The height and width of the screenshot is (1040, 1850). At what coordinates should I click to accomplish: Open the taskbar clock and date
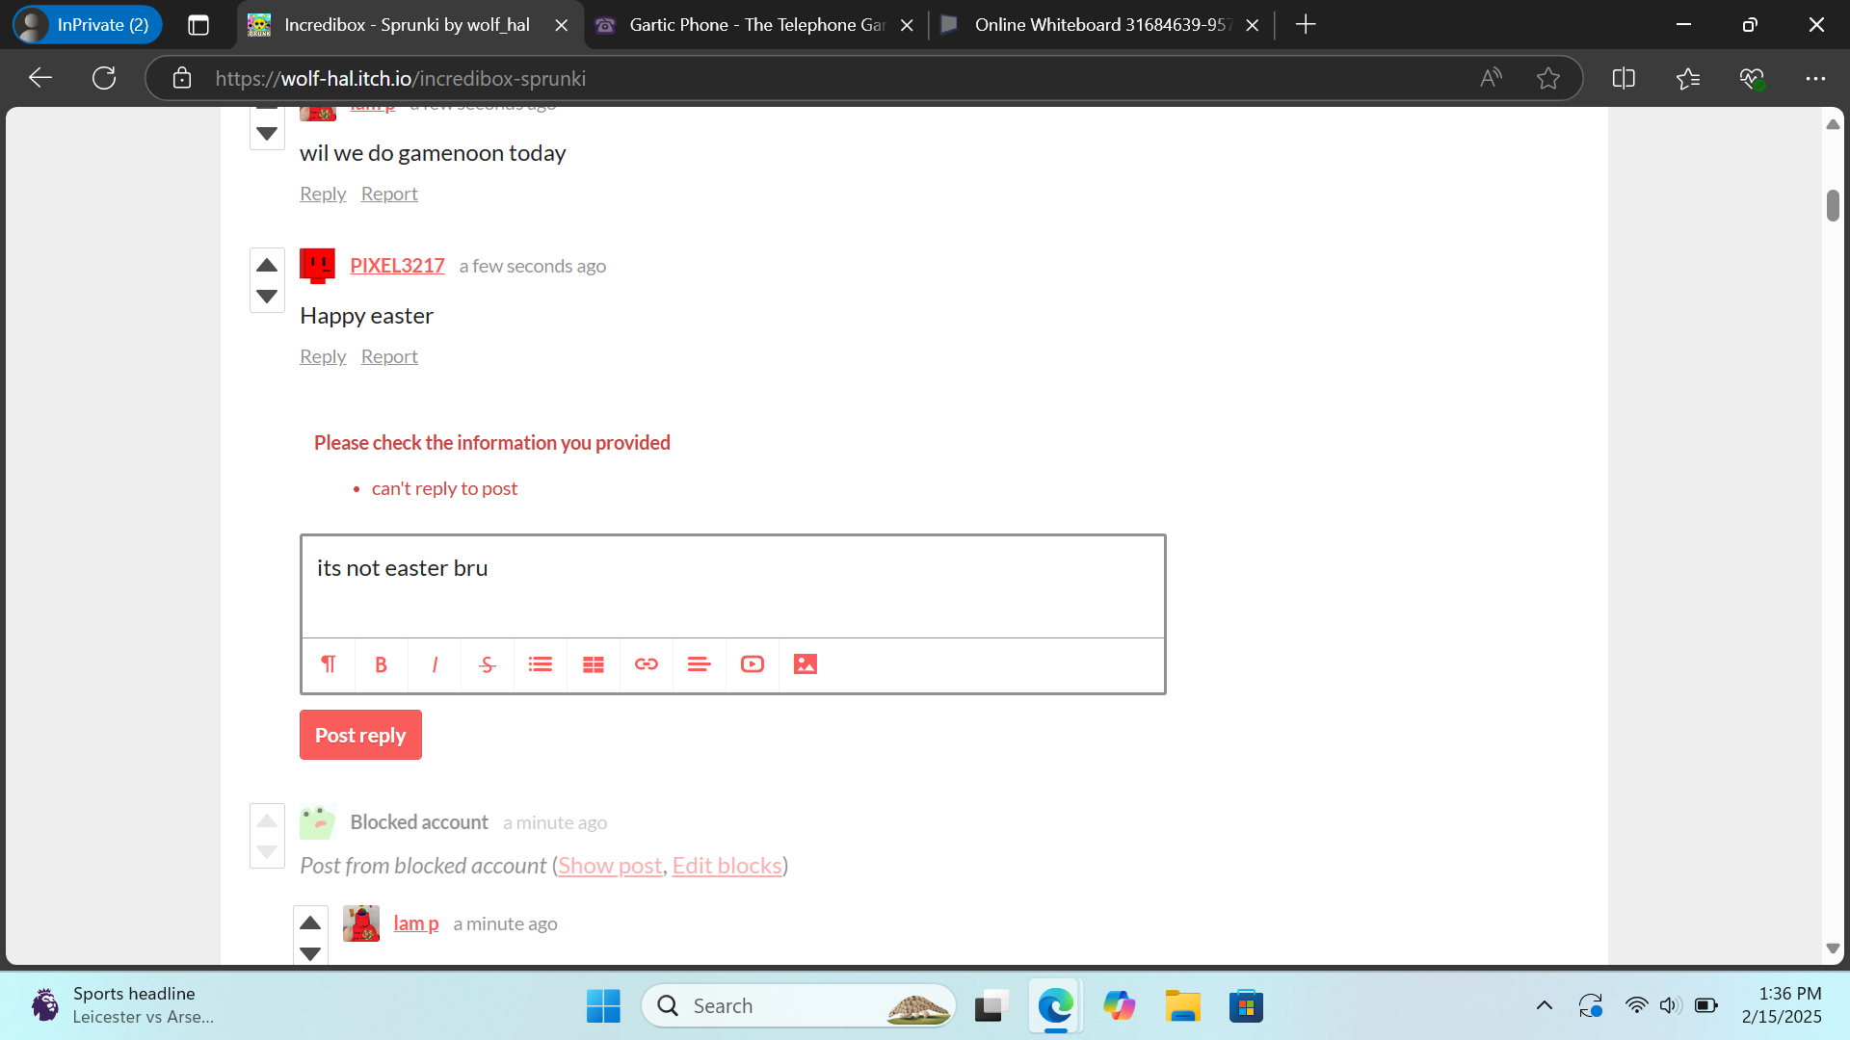(1782, 1005)
